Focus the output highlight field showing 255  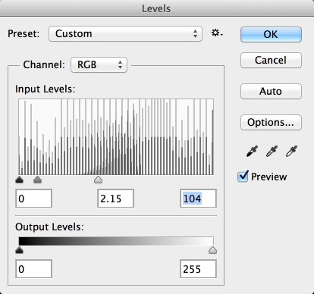pyautogui.click(x=198, y=269)
